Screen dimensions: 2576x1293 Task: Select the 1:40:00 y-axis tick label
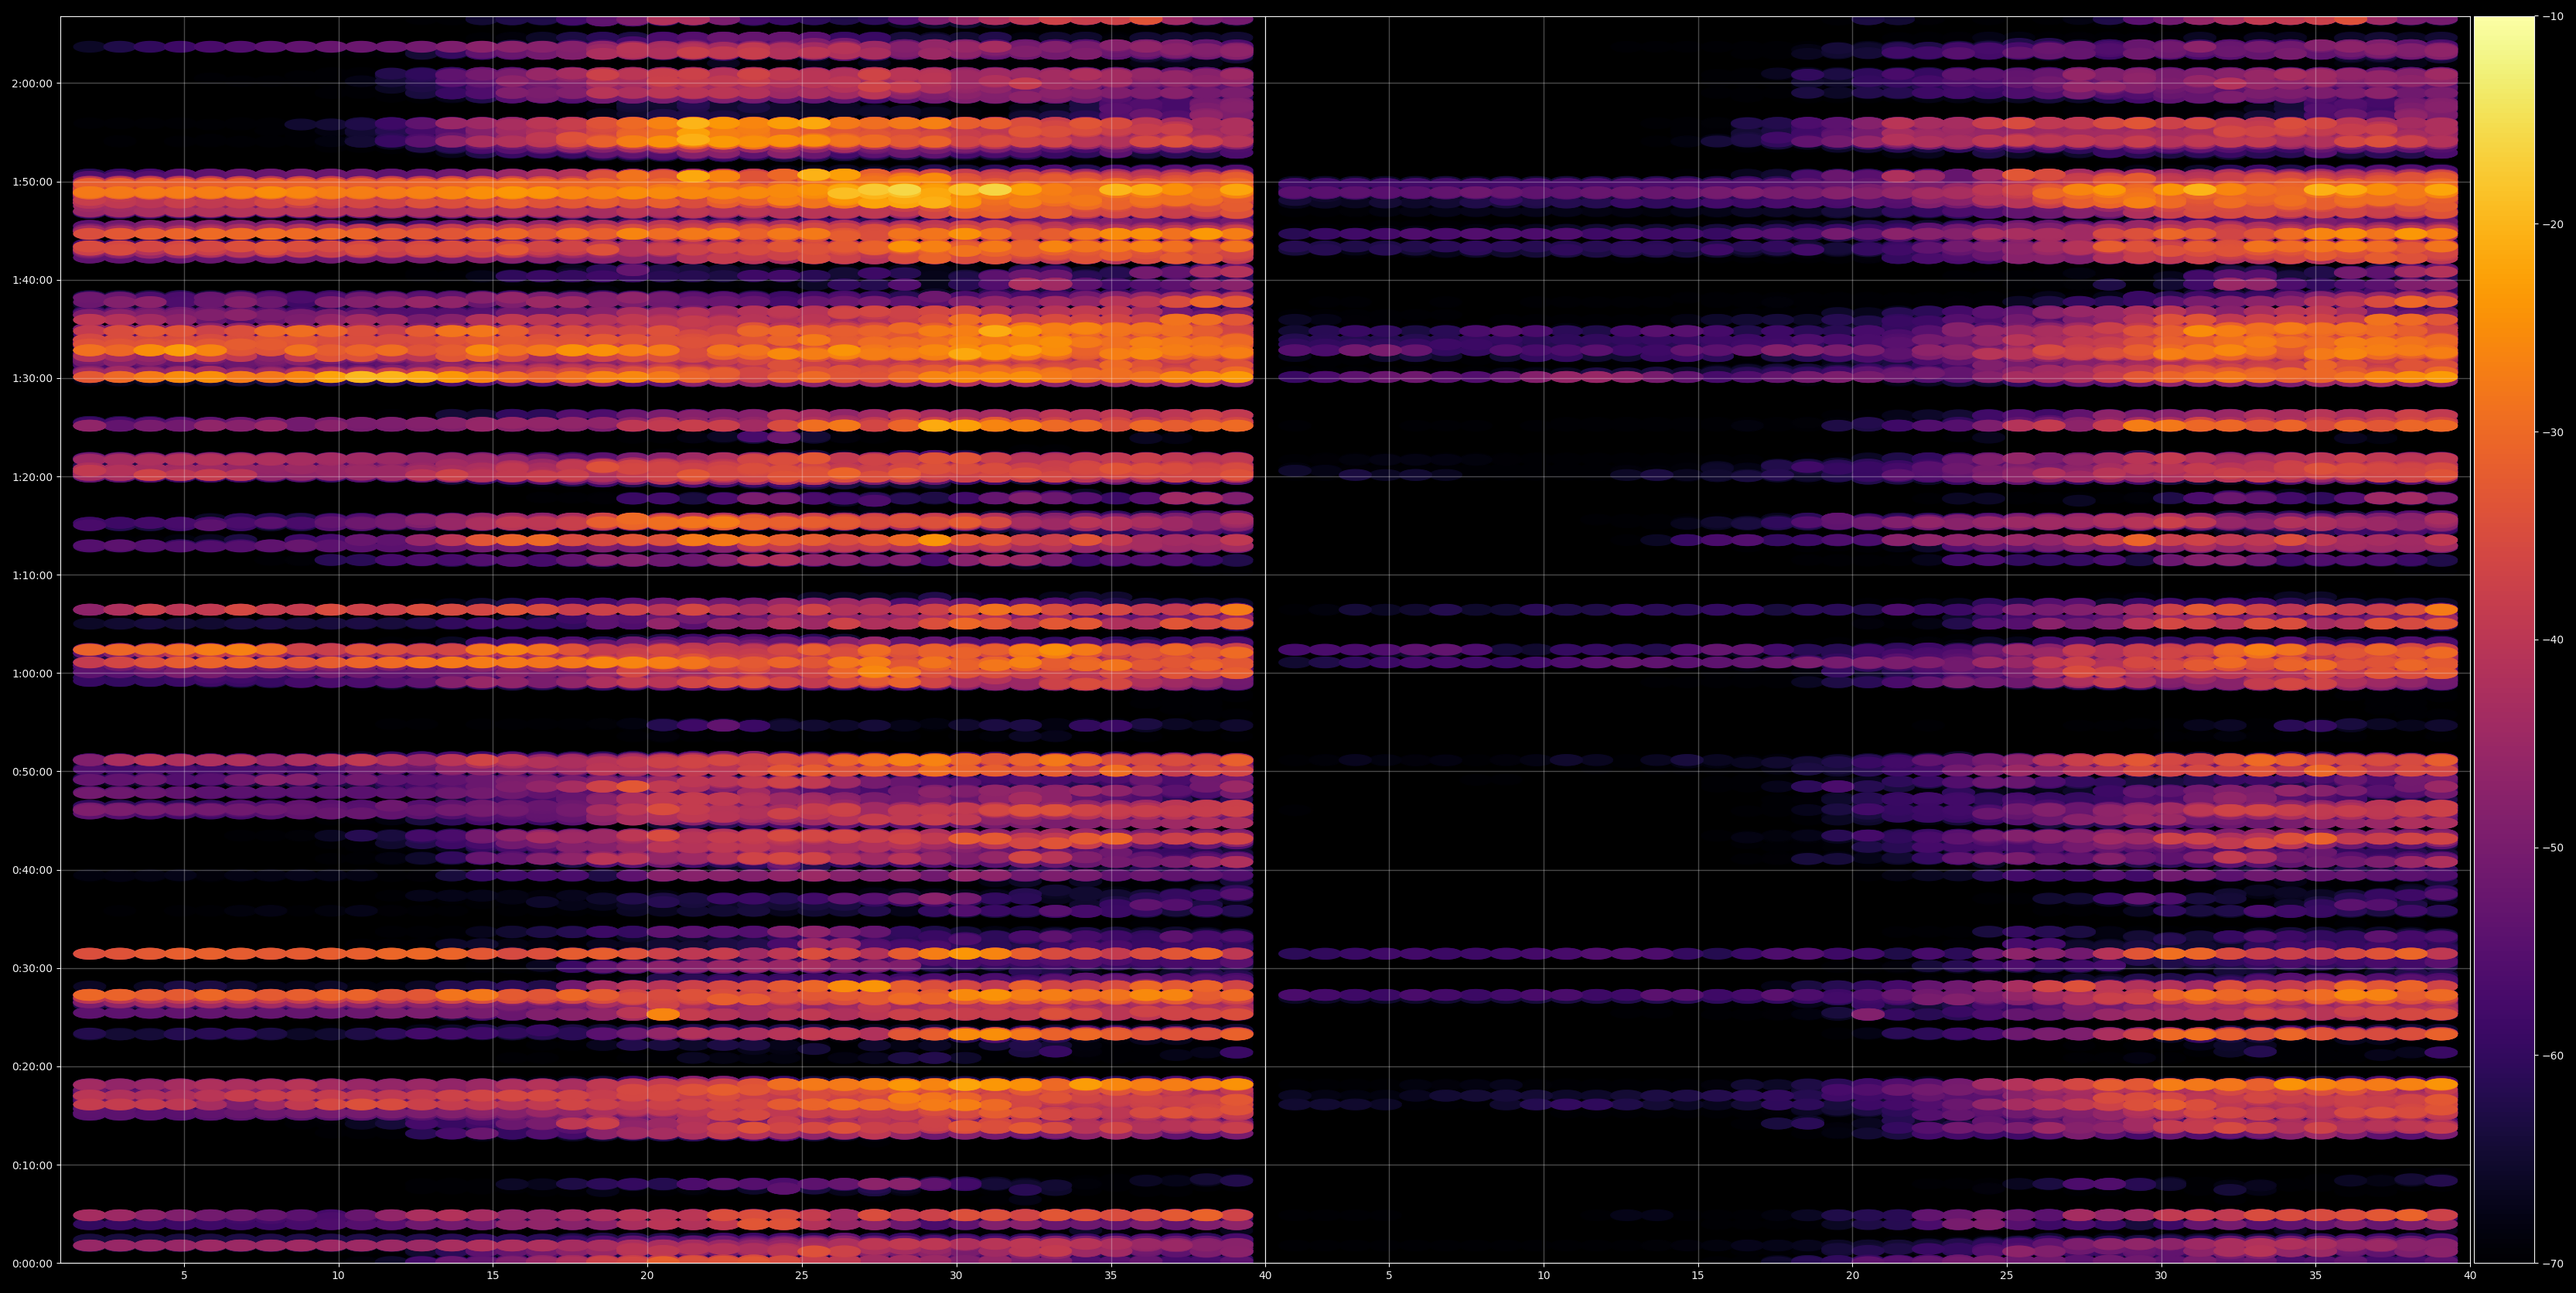click(x=31, y=280)
